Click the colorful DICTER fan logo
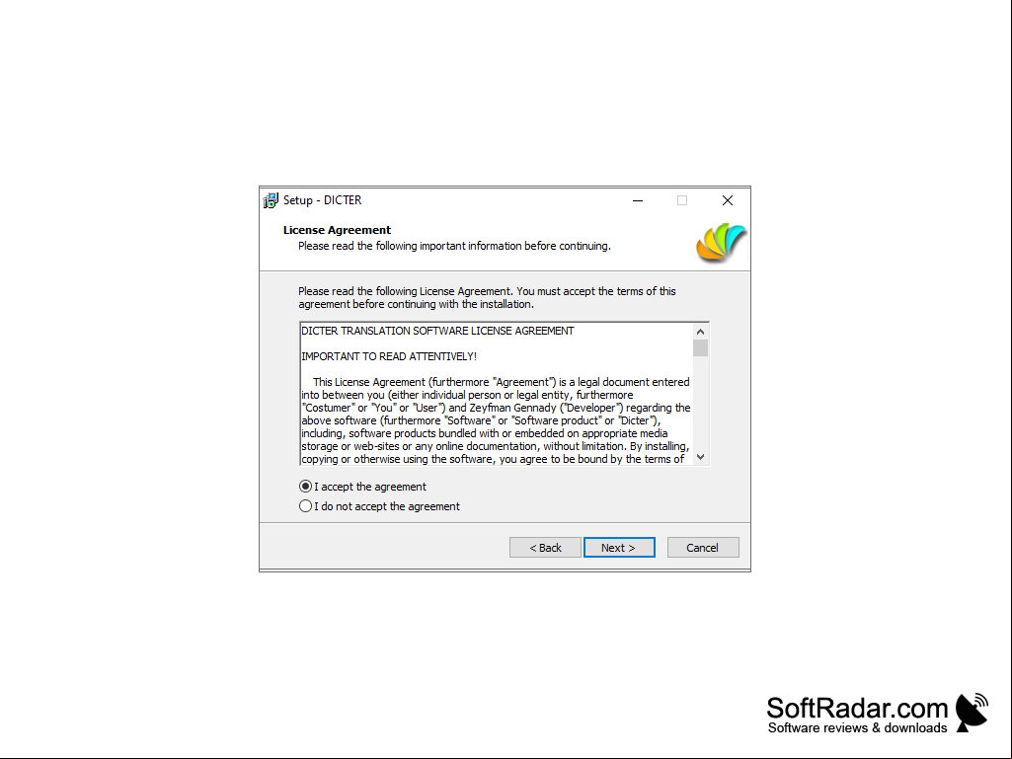 pyautogui.click(x=722, y=243)
